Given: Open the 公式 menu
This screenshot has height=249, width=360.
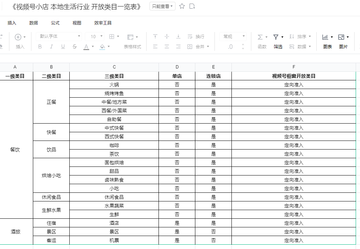Looking at the screenshot, I should coord(55,23).
